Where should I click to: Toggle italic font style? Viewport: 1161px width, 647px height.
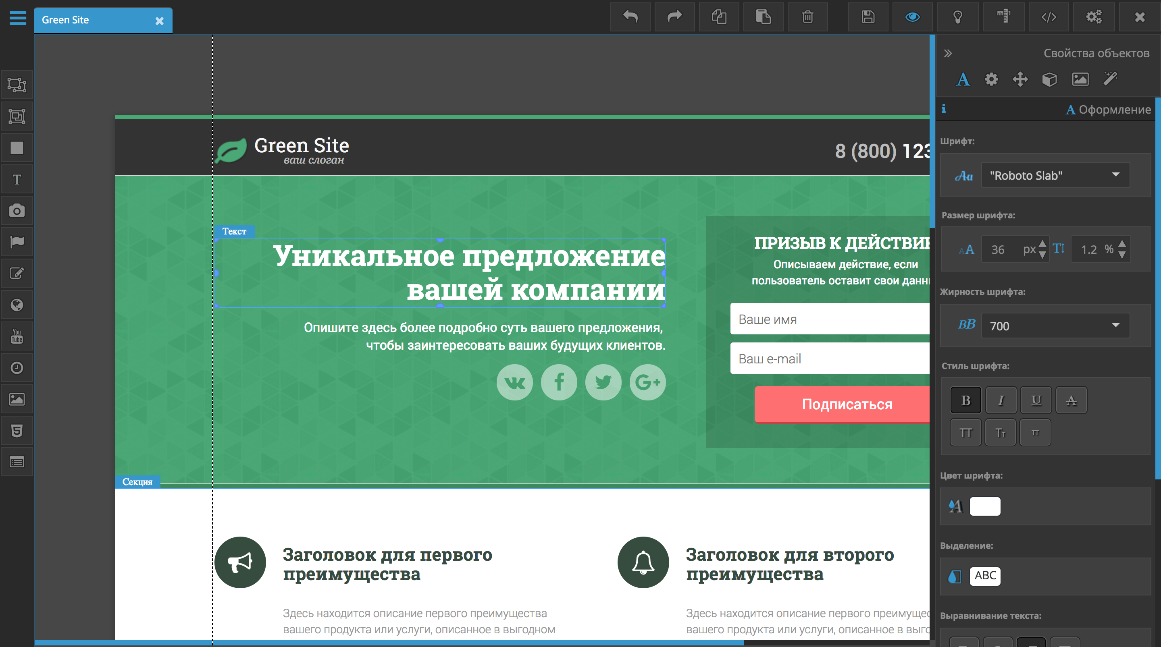[x=1001, y=400]
